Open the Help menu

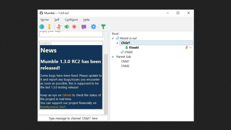(x=86, y=20)
